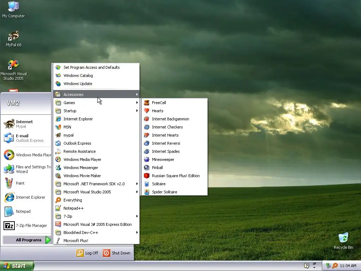This screenshot has height=271, width=361.
Task: Click the VM2 user name header
Action: [13, 103]
